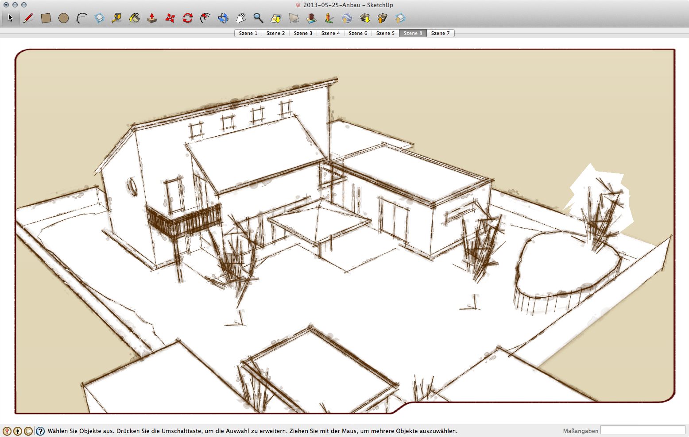Activate the Rotate tool

click(x=188, y=18)
